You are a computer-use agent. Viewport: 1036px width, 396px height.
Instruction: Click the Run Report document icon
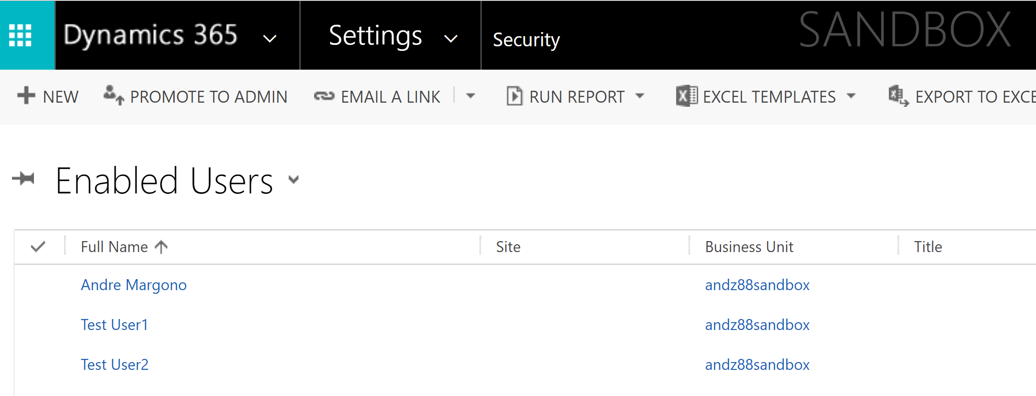514,96
